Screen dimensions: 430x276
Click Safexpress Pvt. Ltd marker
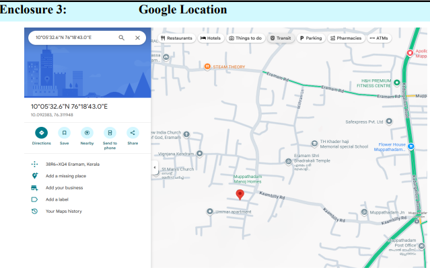(389, 121)
